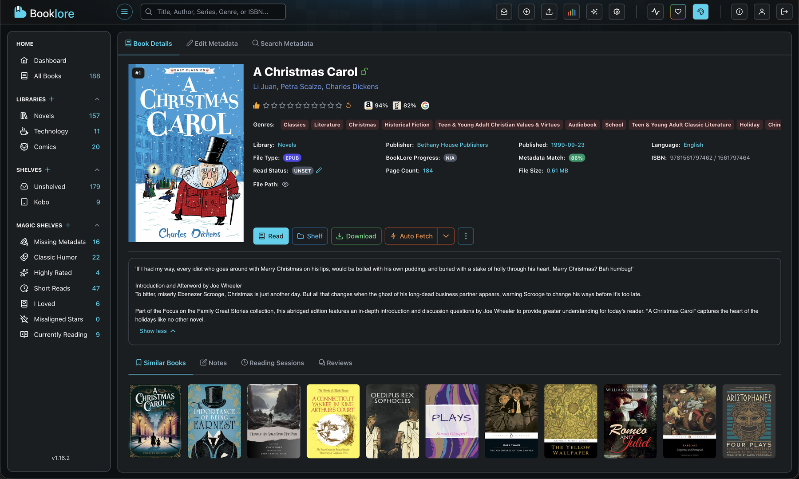
Task: Switch to the Edit Metadata tab
Action: (x=212, y=43)
